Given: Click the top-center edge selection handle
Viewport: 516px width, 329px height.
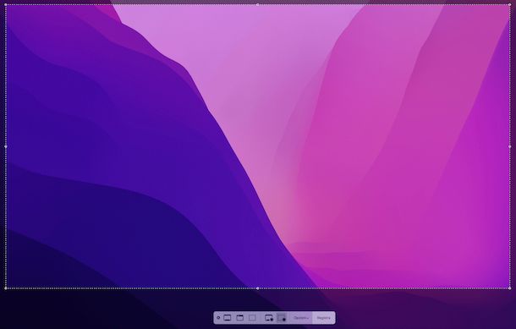Looking at the screenshot, I should (258, 4).
